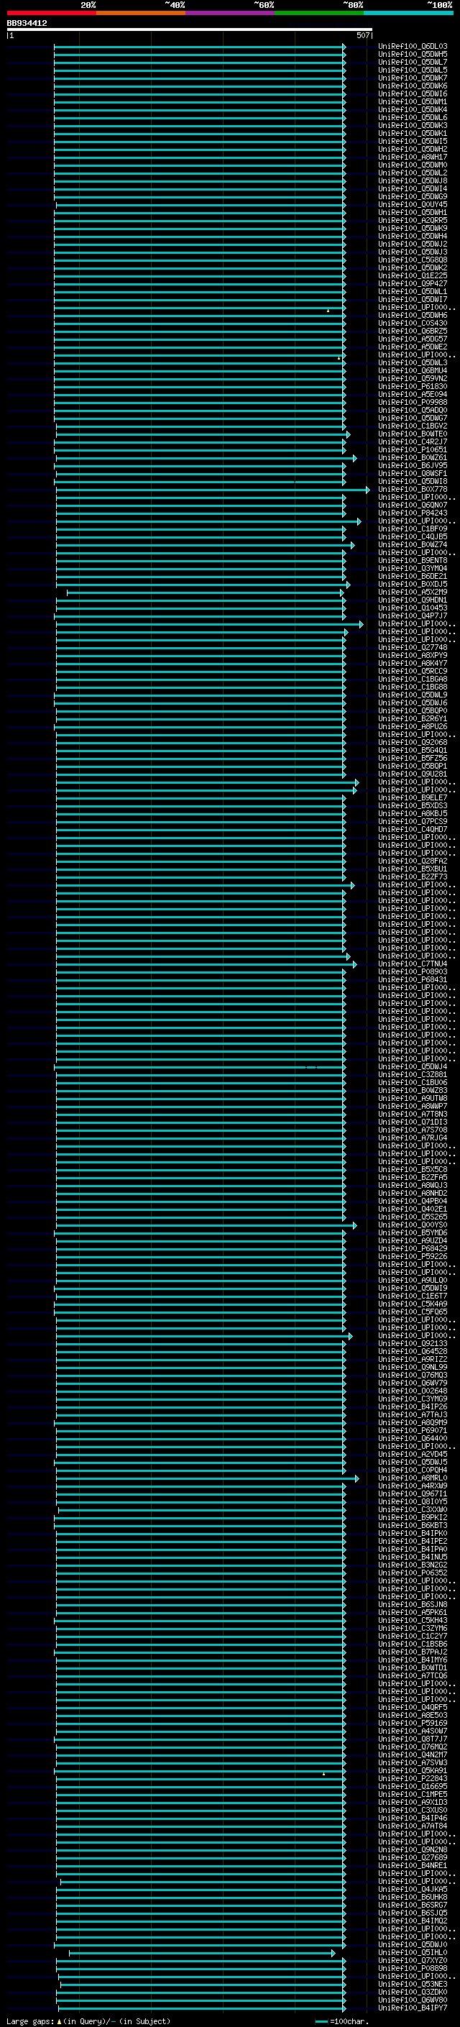Click hit label UniRef100_C7TNU4

tap(413, 964)
